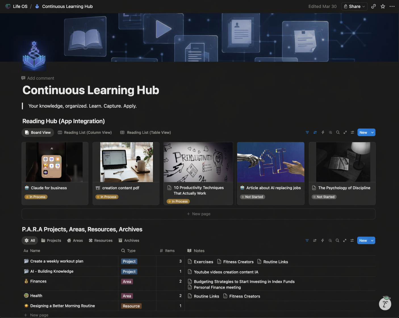This screenshot has width=399, height=318.
Task: Click the sort icon above the Reading Hub board
Action: tap(315, 132)
